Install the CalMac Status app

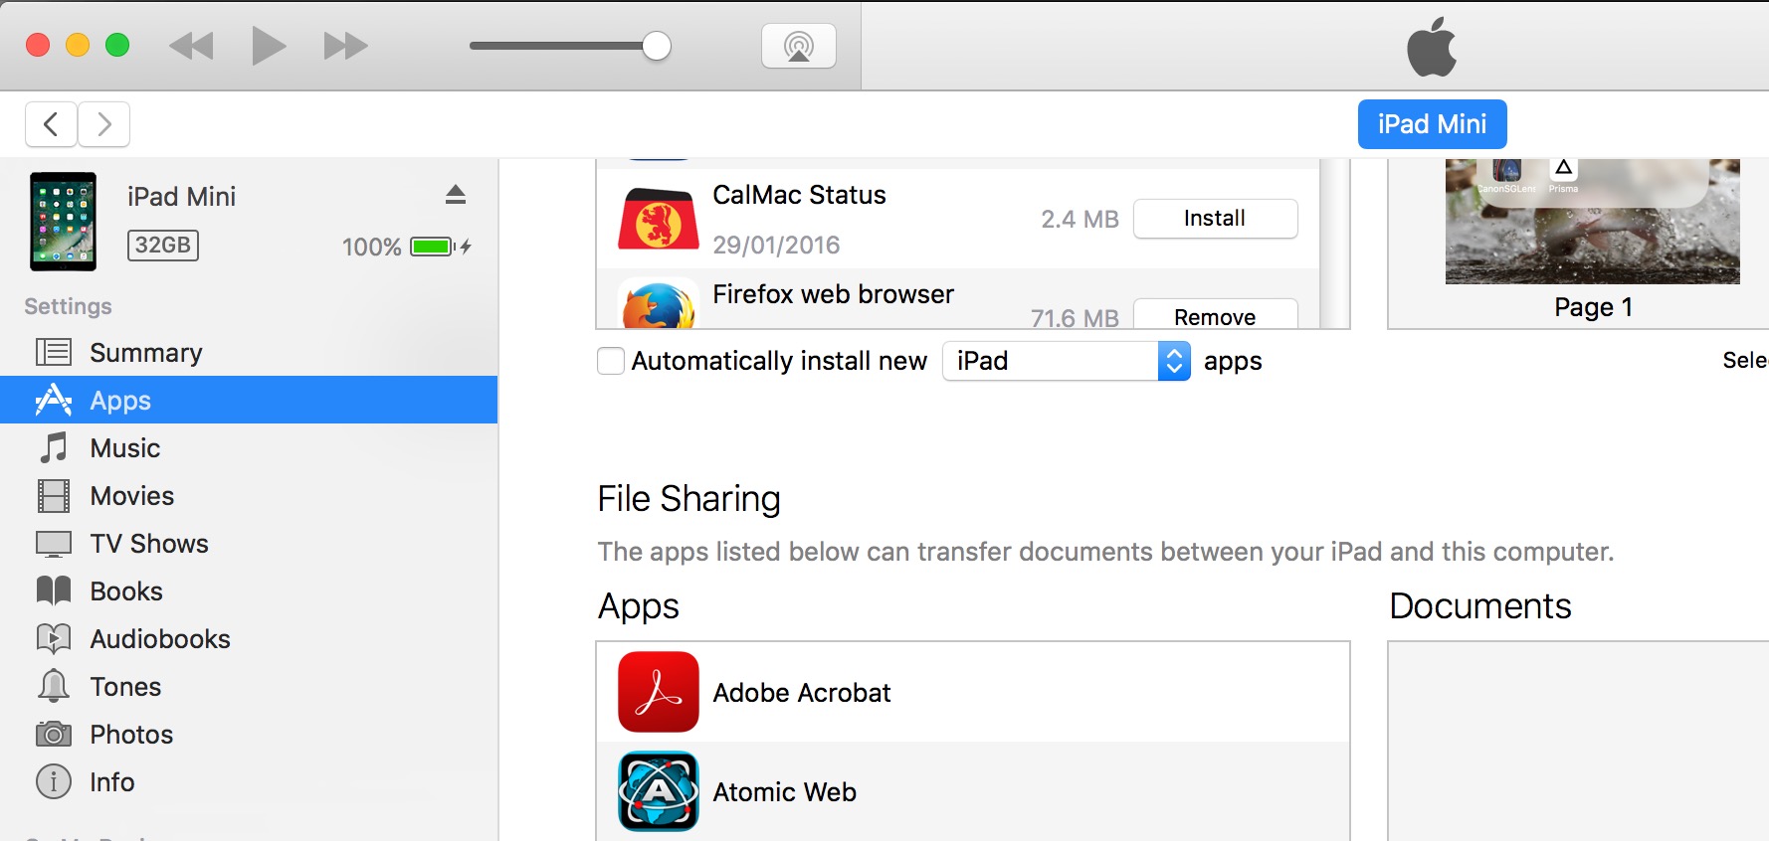click(x=1215, y=219)
